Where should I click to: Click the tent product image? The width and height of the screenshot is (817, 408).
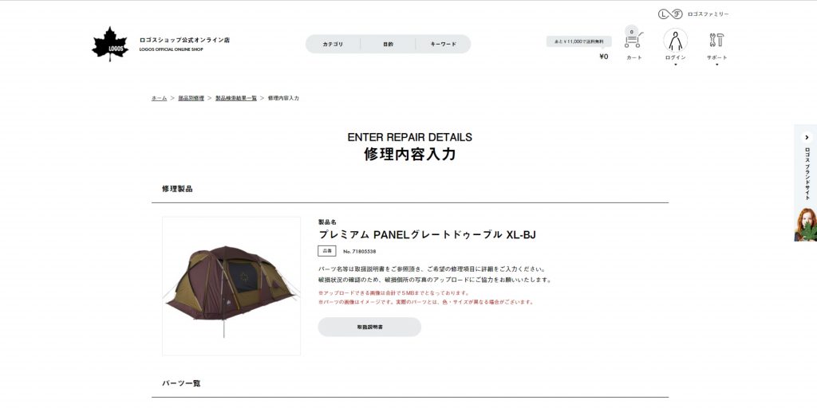pos(231,286)
